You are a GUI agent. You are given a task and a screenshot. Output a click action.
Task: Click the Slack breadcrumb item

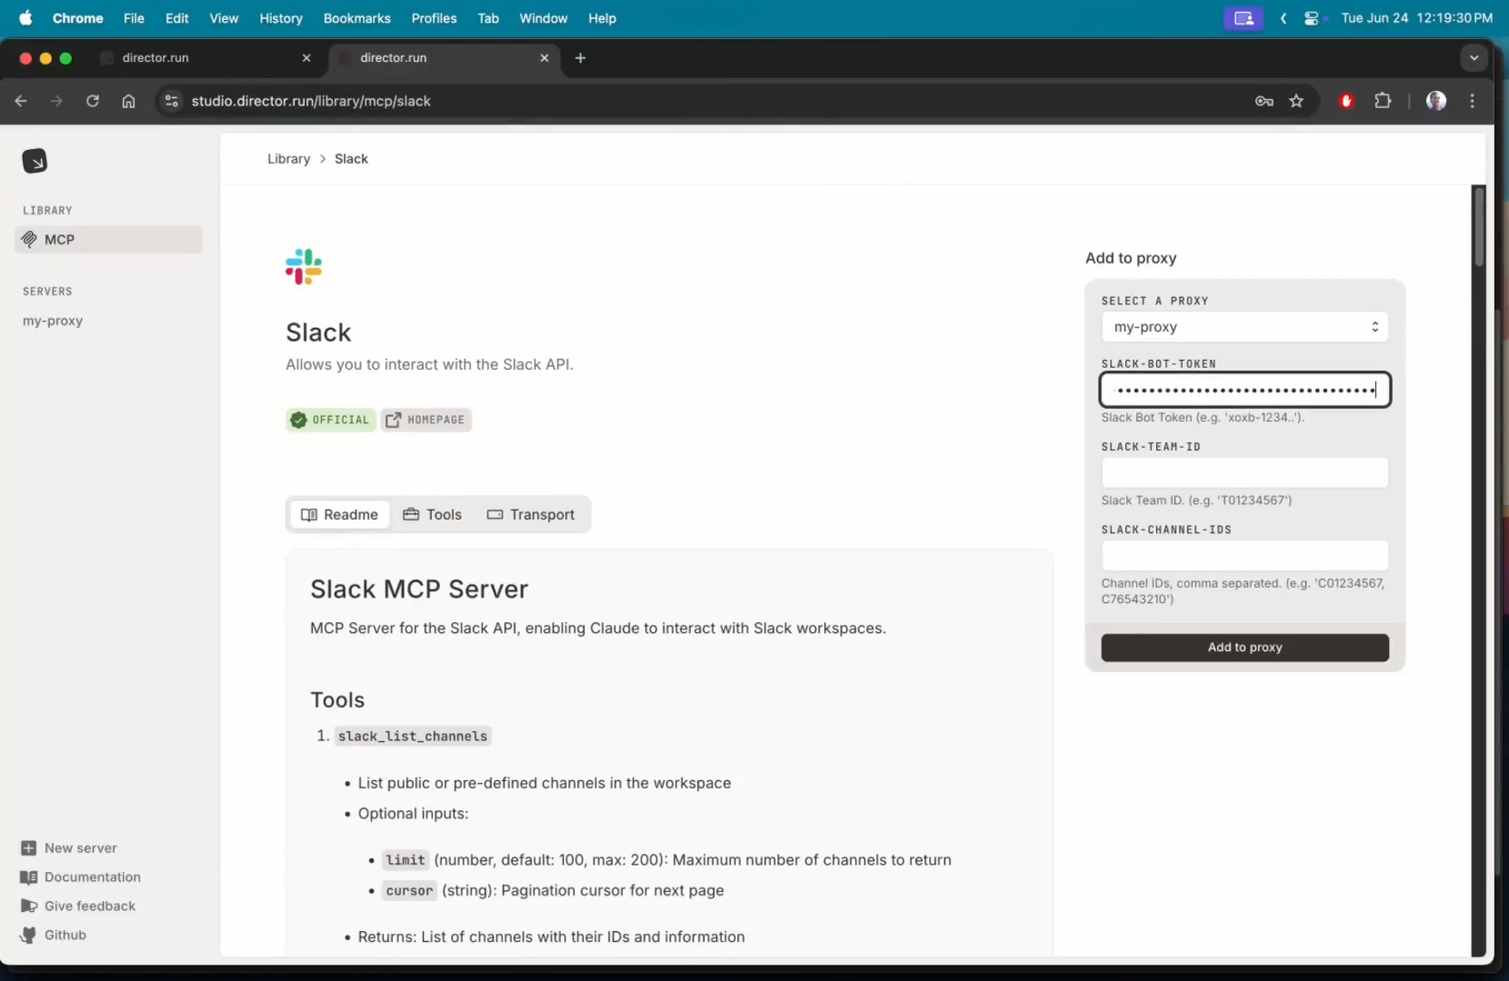[x=351, y=159]
